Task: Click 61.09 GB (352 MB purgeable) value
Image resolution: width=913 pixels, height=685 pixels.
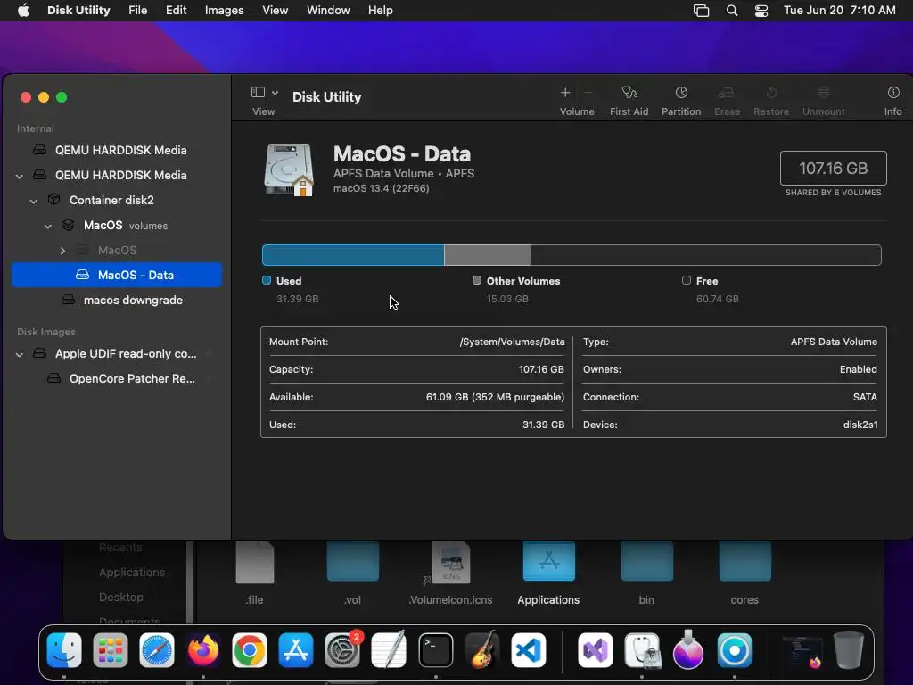Action: 495,397
